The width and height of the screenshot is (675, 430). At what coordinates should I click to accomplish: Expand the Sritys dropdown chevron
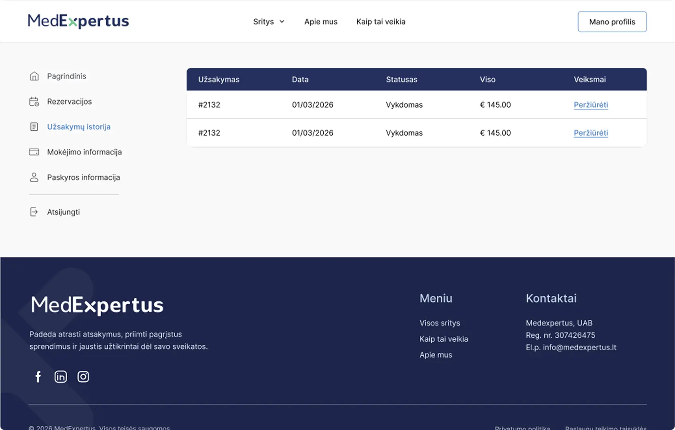pos(282,21)
